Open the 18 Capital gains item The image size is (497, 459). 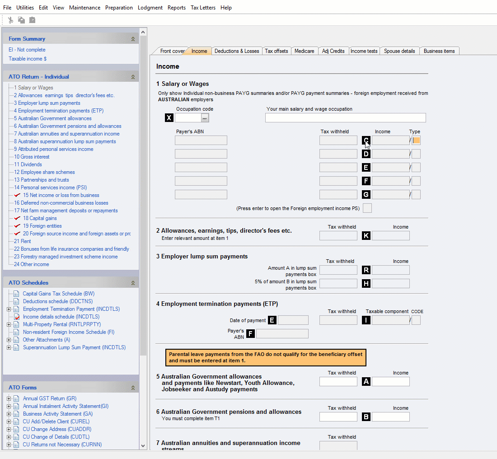tap(40, 218)
